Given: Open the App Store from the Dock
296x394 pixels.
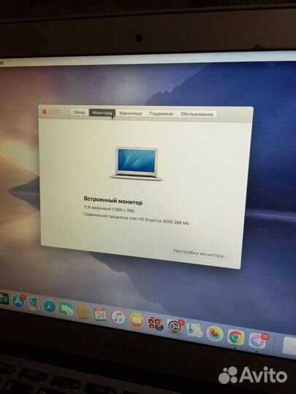Looking at the screenshot, I should click(18, 301).
